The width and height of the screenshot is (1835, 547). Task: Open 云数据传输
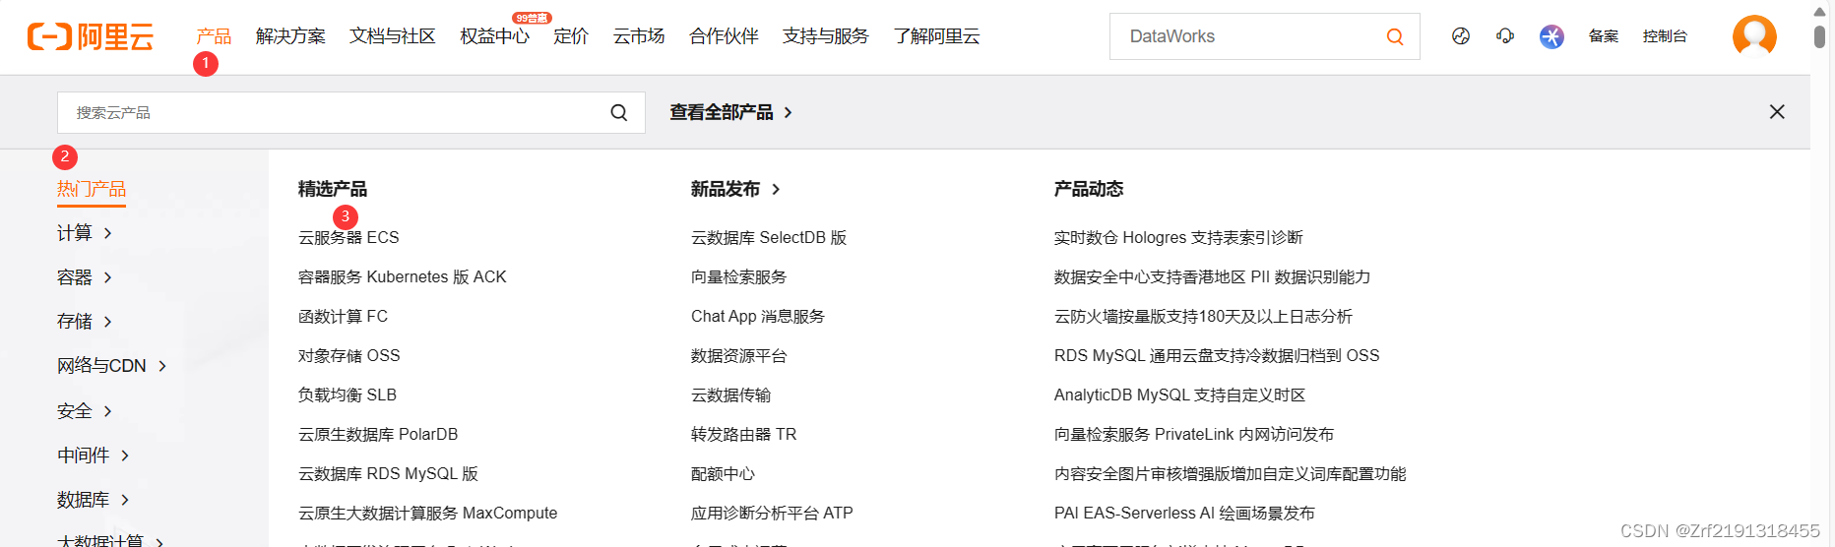point(730,395)
